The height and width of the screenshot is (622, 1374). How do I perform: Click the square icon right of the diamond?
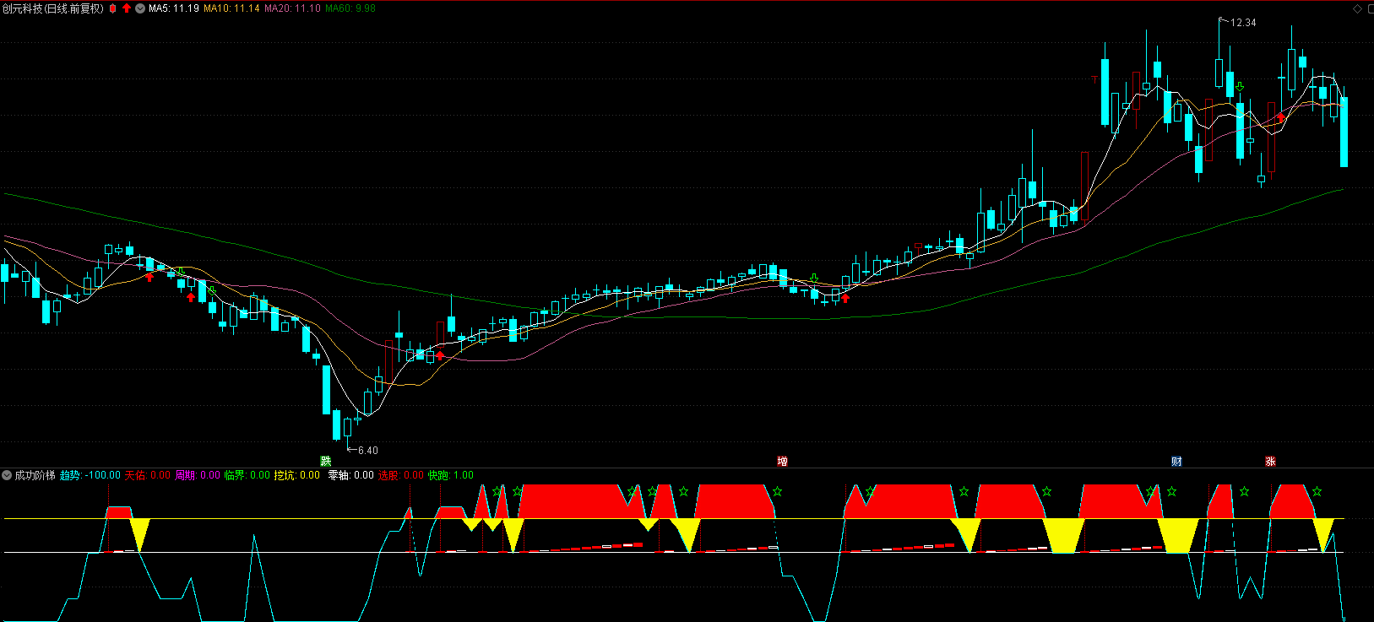click(x=1369, y=8)
